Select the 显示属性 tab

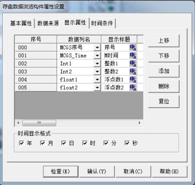(x=75, y=23)
